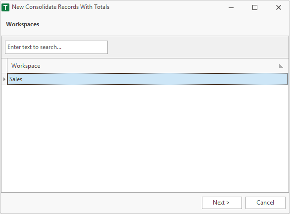Click the green T application icon in title bar

[5, 7]
